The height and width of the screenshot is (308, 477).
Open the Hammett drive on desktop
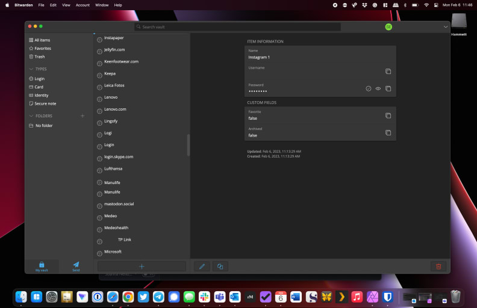(459, 24)
